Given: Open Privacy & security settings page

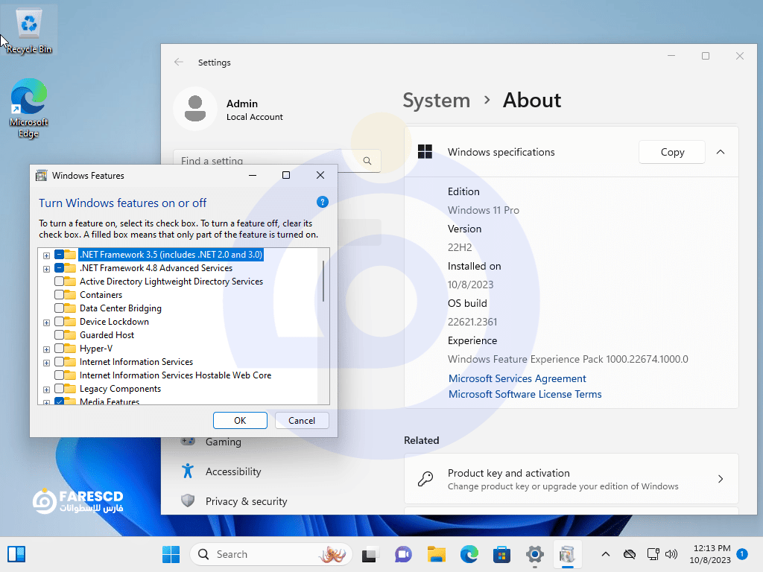Looking at the screenshot, I should click(x=246, y=501).
